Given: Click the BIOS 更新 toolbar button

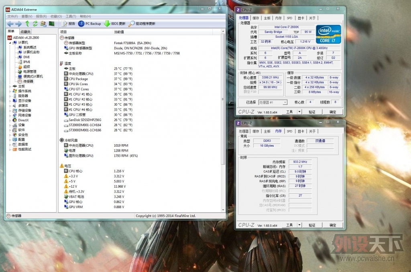Looking at the screenshot, I should point(115,24).
